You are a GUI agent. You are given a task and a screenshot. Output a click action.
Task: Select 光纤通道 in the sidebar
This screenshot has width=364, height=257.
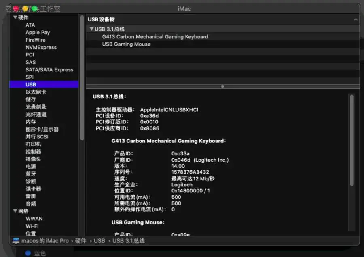(x=36, y=114)
